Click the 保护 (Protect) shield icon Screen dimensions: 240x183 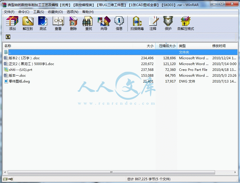(168, 23)
